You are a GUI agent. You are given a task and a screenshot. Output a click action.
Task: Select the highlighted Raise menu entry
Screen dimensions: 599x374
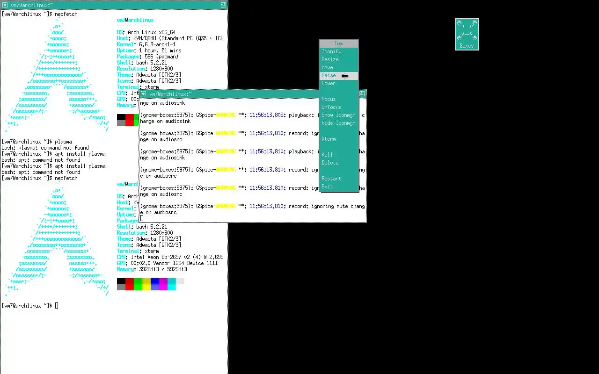[339, 76]
